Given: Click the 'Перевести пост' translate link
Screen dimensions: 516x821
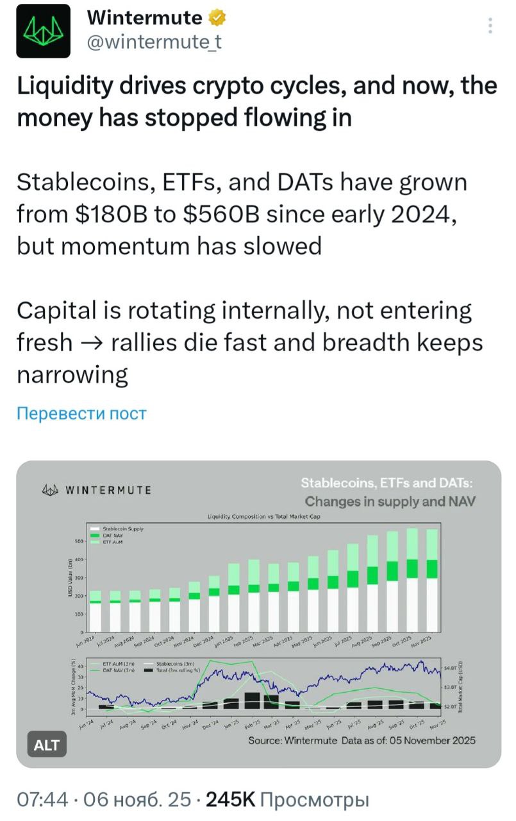Looking at the screenshot, I should click(x=81, y=413).
